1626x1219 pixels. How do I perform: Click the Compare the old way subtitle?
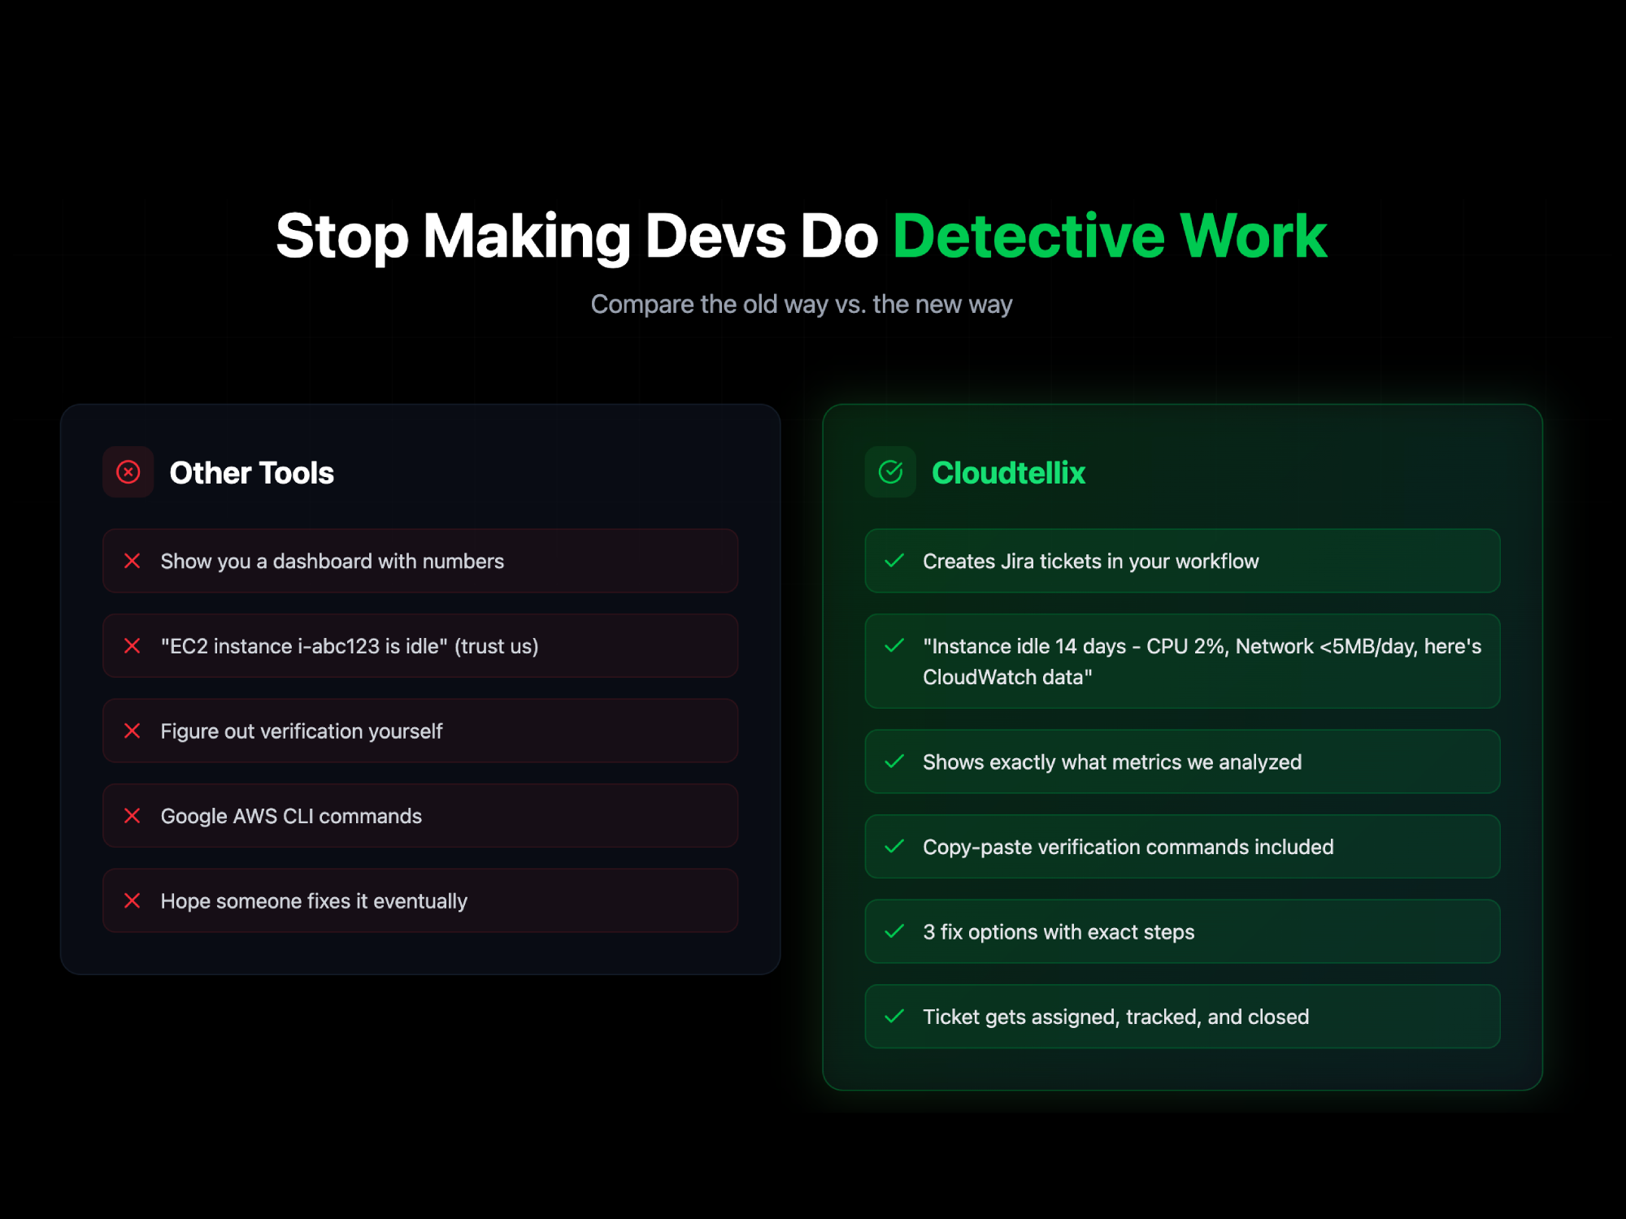(x=801, y=305)
